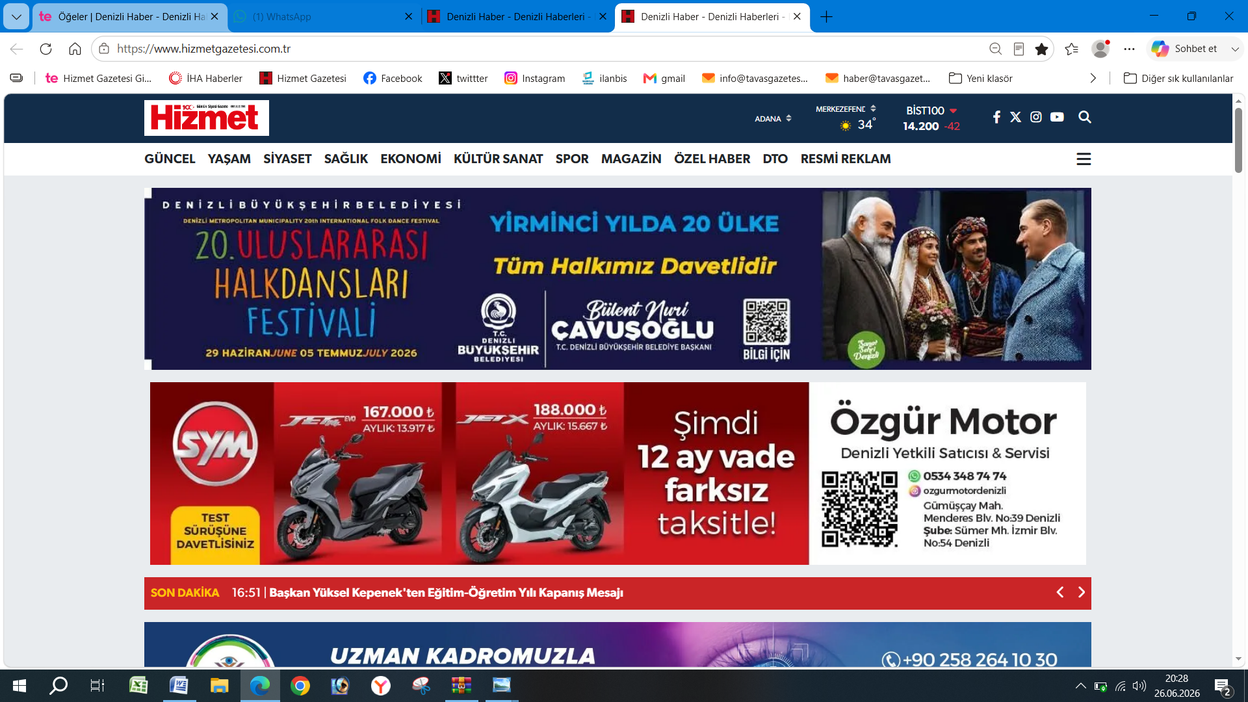This screenshot has height=702, width=1248.
Task: Open the notification center icon
Action: tap(1223, 686)
